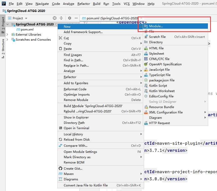Open the VCS menu
217x191 pixels.
point(127,4)
